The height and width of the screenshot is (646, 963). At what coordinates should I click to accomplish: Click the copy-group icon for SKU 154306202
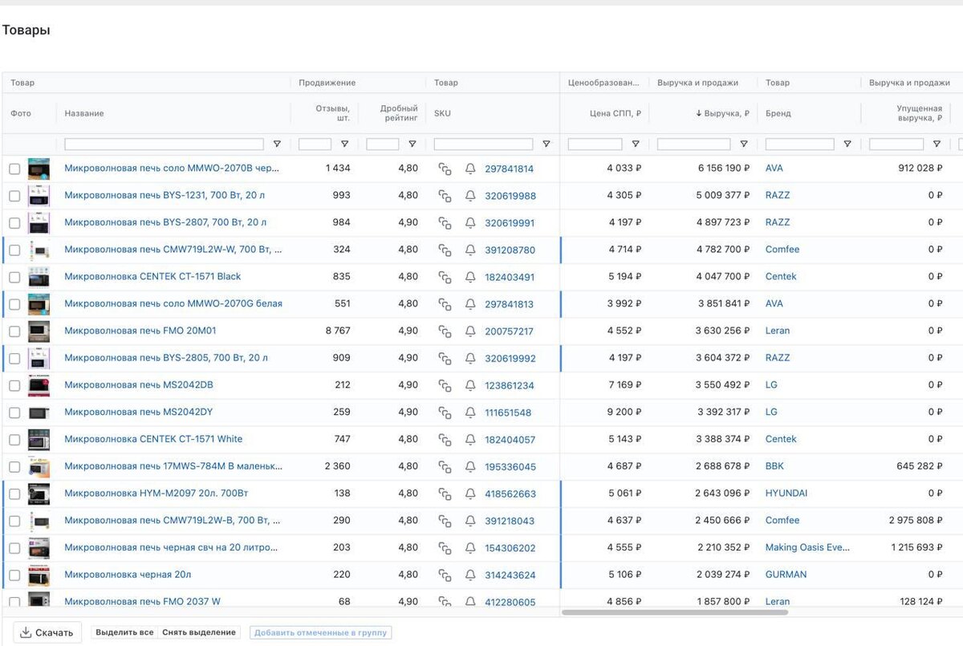coord(445,547)
